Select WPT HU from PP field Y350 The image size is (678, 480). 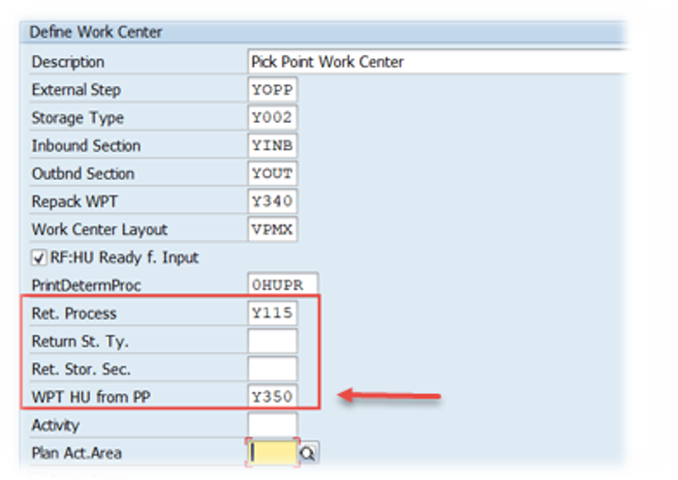tap(272, 396)
